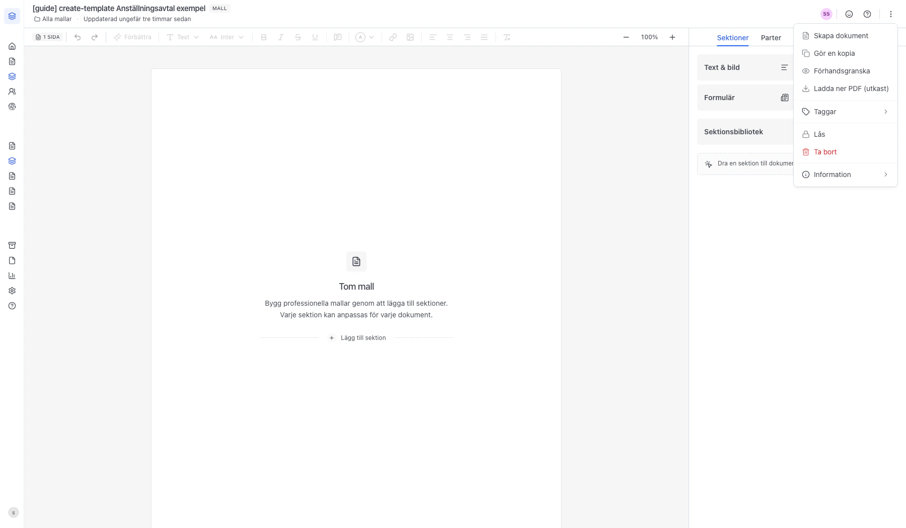Toggle bold formatting

(x=264, y=37)
